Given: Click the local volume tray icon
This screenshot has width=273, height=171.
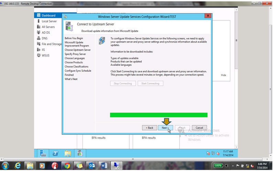Looking at the screenshot, I should pyautogui.click(x=252, y=166).
